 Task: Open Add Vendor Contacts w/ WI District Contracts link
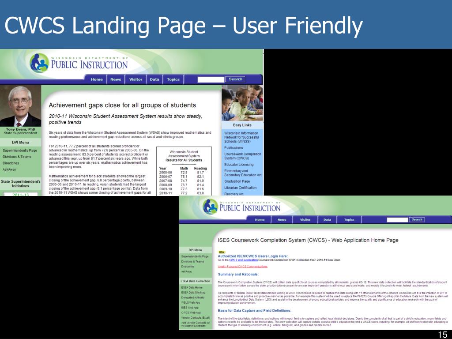click(196, 324)
